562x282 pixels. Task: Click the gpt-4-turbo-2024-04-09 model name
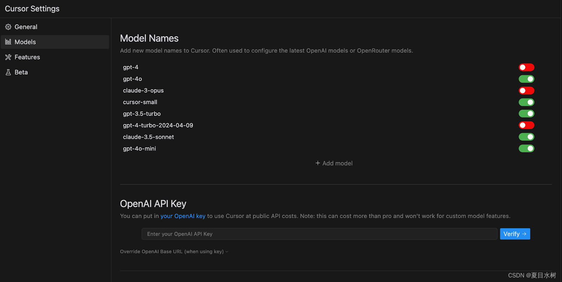(158, 125)
